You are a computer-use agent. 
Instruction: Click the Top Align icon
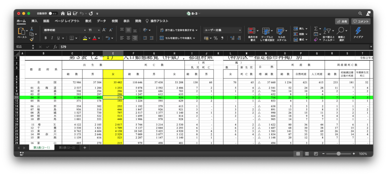tap(122, 30)
